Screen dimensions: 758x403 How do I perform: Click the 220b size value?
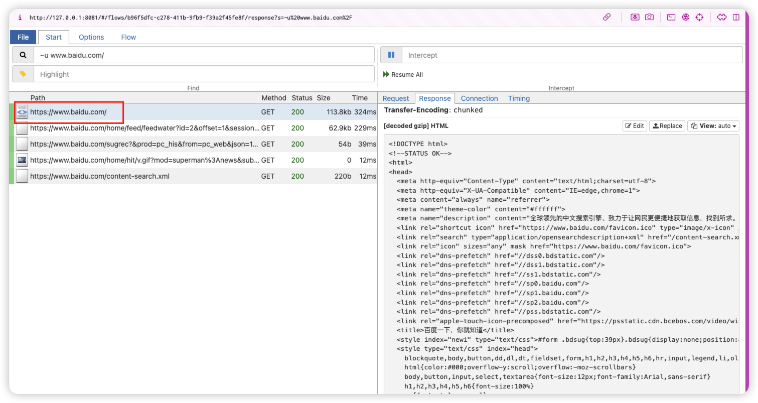point(343,176)
